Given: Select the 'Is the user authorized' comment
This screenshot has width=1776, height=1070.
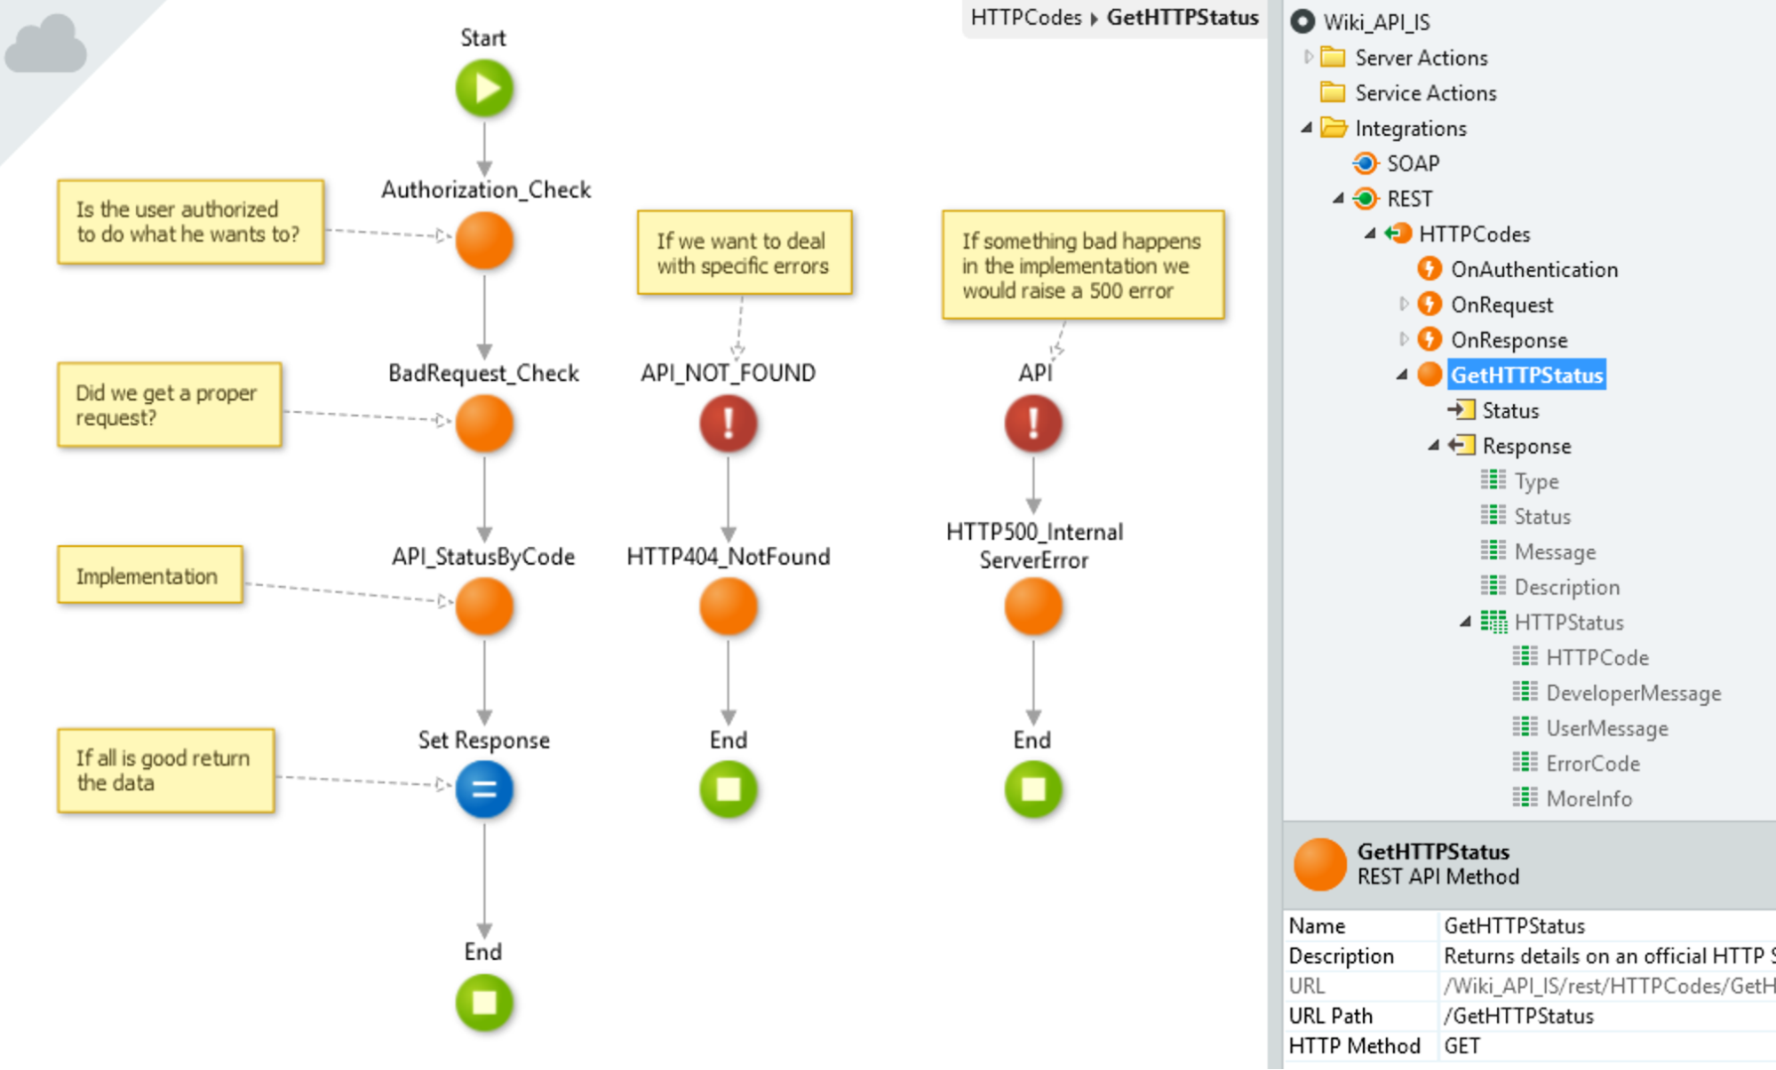Looking at the screenshot, I should point(190,222).
